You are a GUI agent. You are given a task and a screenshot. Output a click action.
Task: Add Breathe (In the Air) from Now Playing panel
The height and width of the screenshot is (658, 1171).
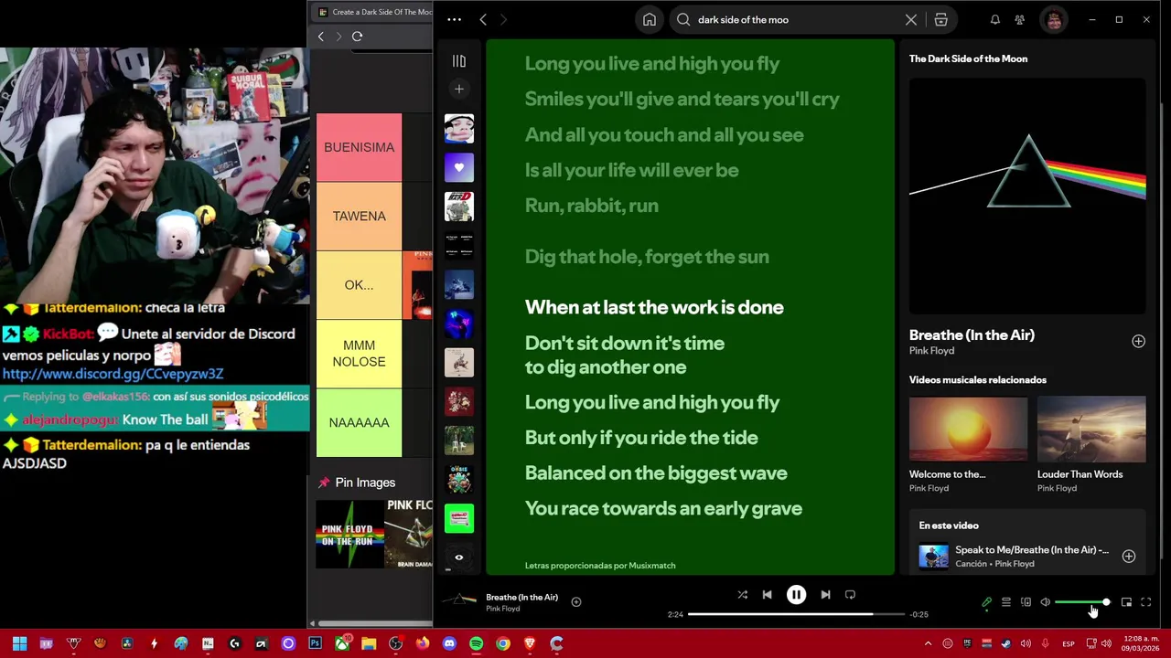1138,341
